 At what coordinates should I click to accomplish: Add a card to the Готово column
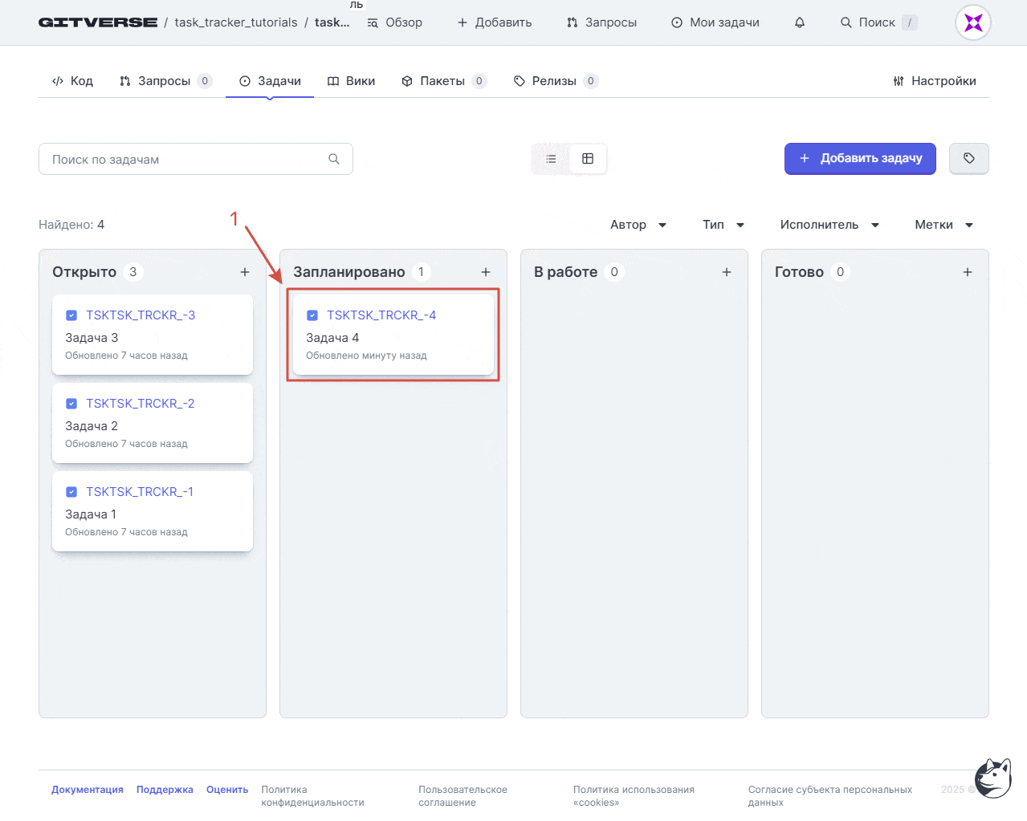pos(968,272)
